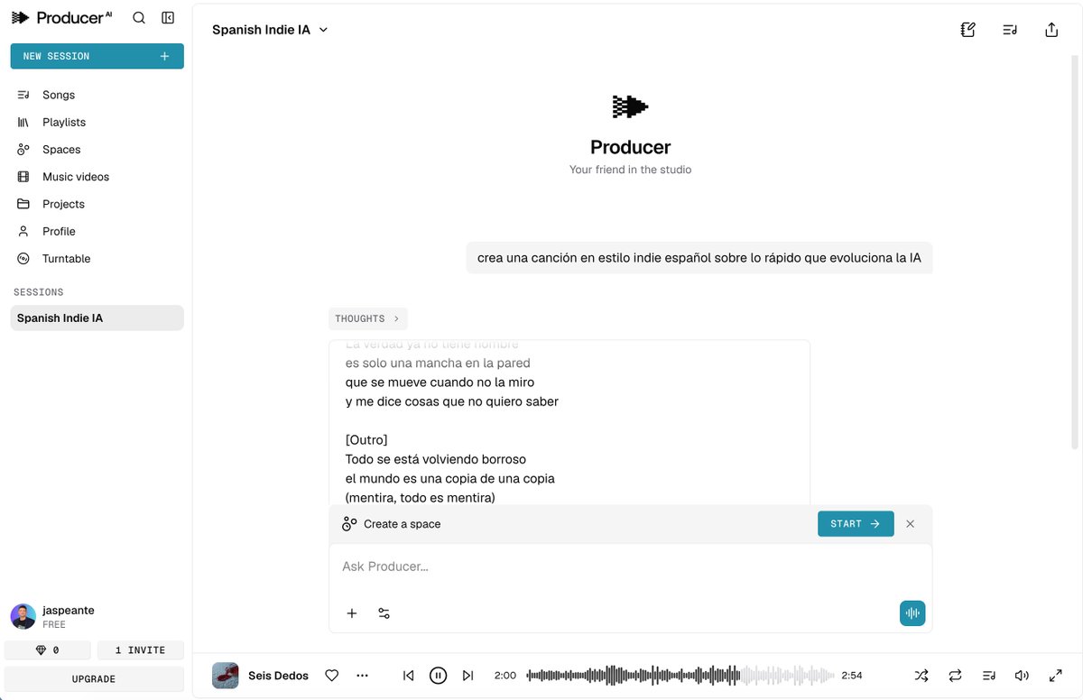Like the song Seis Dedos
The width and height of the screenshot is (1083, 700).
click(331, 676)
